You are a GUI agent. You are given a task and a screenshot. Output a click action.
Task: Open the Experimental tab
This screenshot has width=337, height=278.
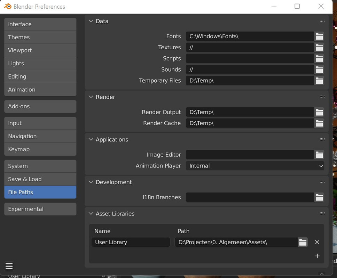coord(40,209)
